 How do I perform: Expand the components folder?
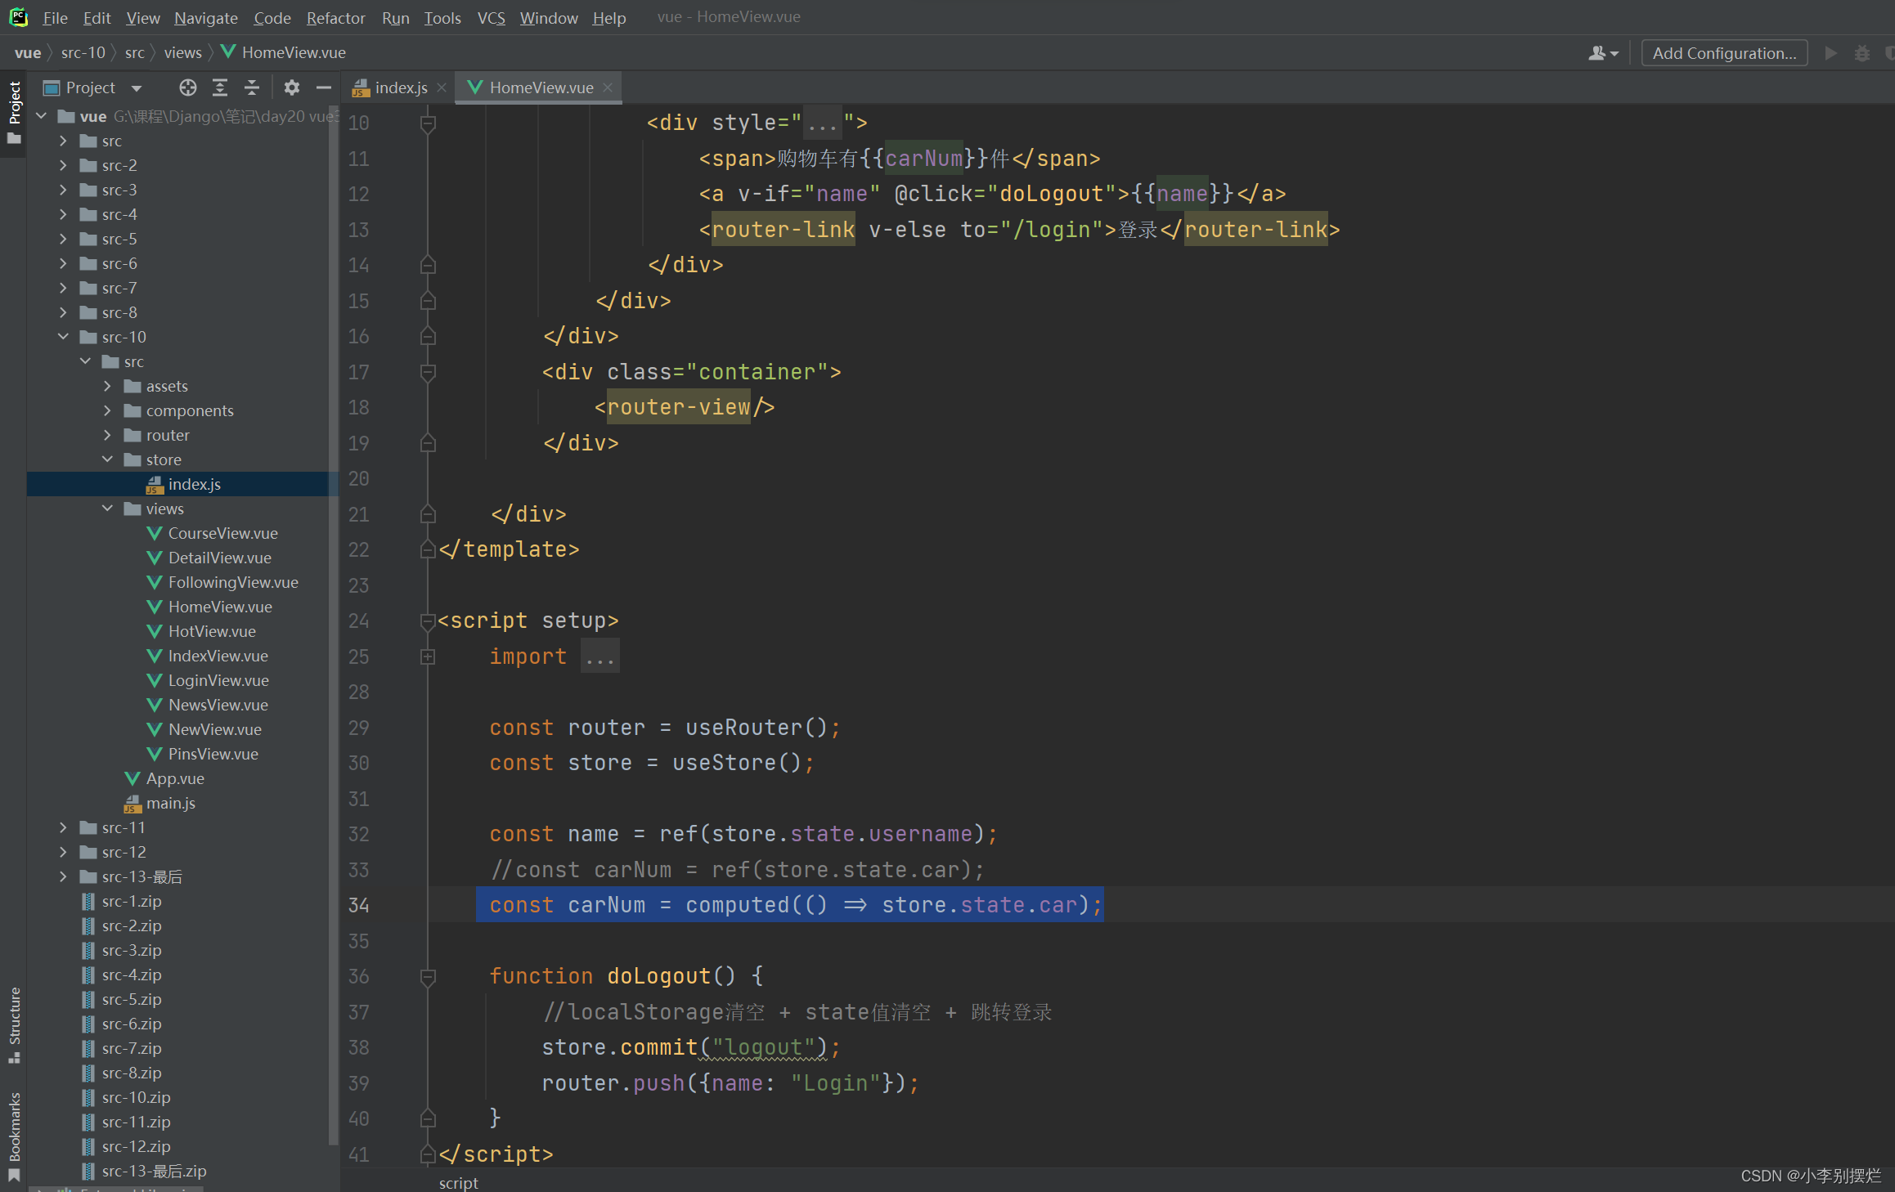(x=107, y=410)
